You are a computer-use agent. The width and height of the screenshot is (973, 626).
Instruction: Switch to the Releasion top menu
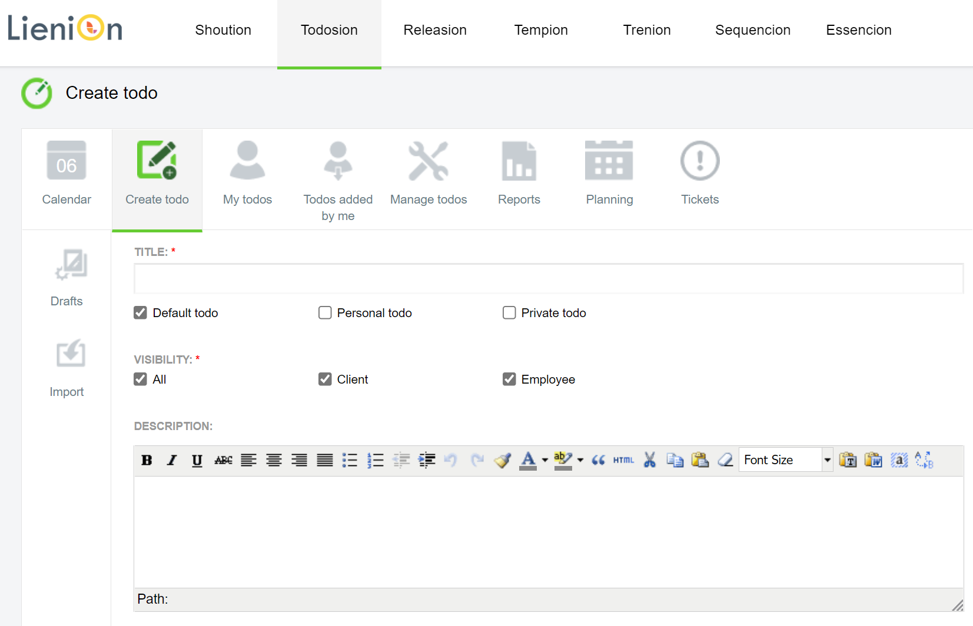pos(434,30)
